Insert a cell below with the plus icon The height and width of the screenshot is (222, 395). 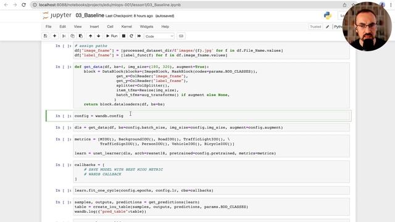[x=54, y=36]
